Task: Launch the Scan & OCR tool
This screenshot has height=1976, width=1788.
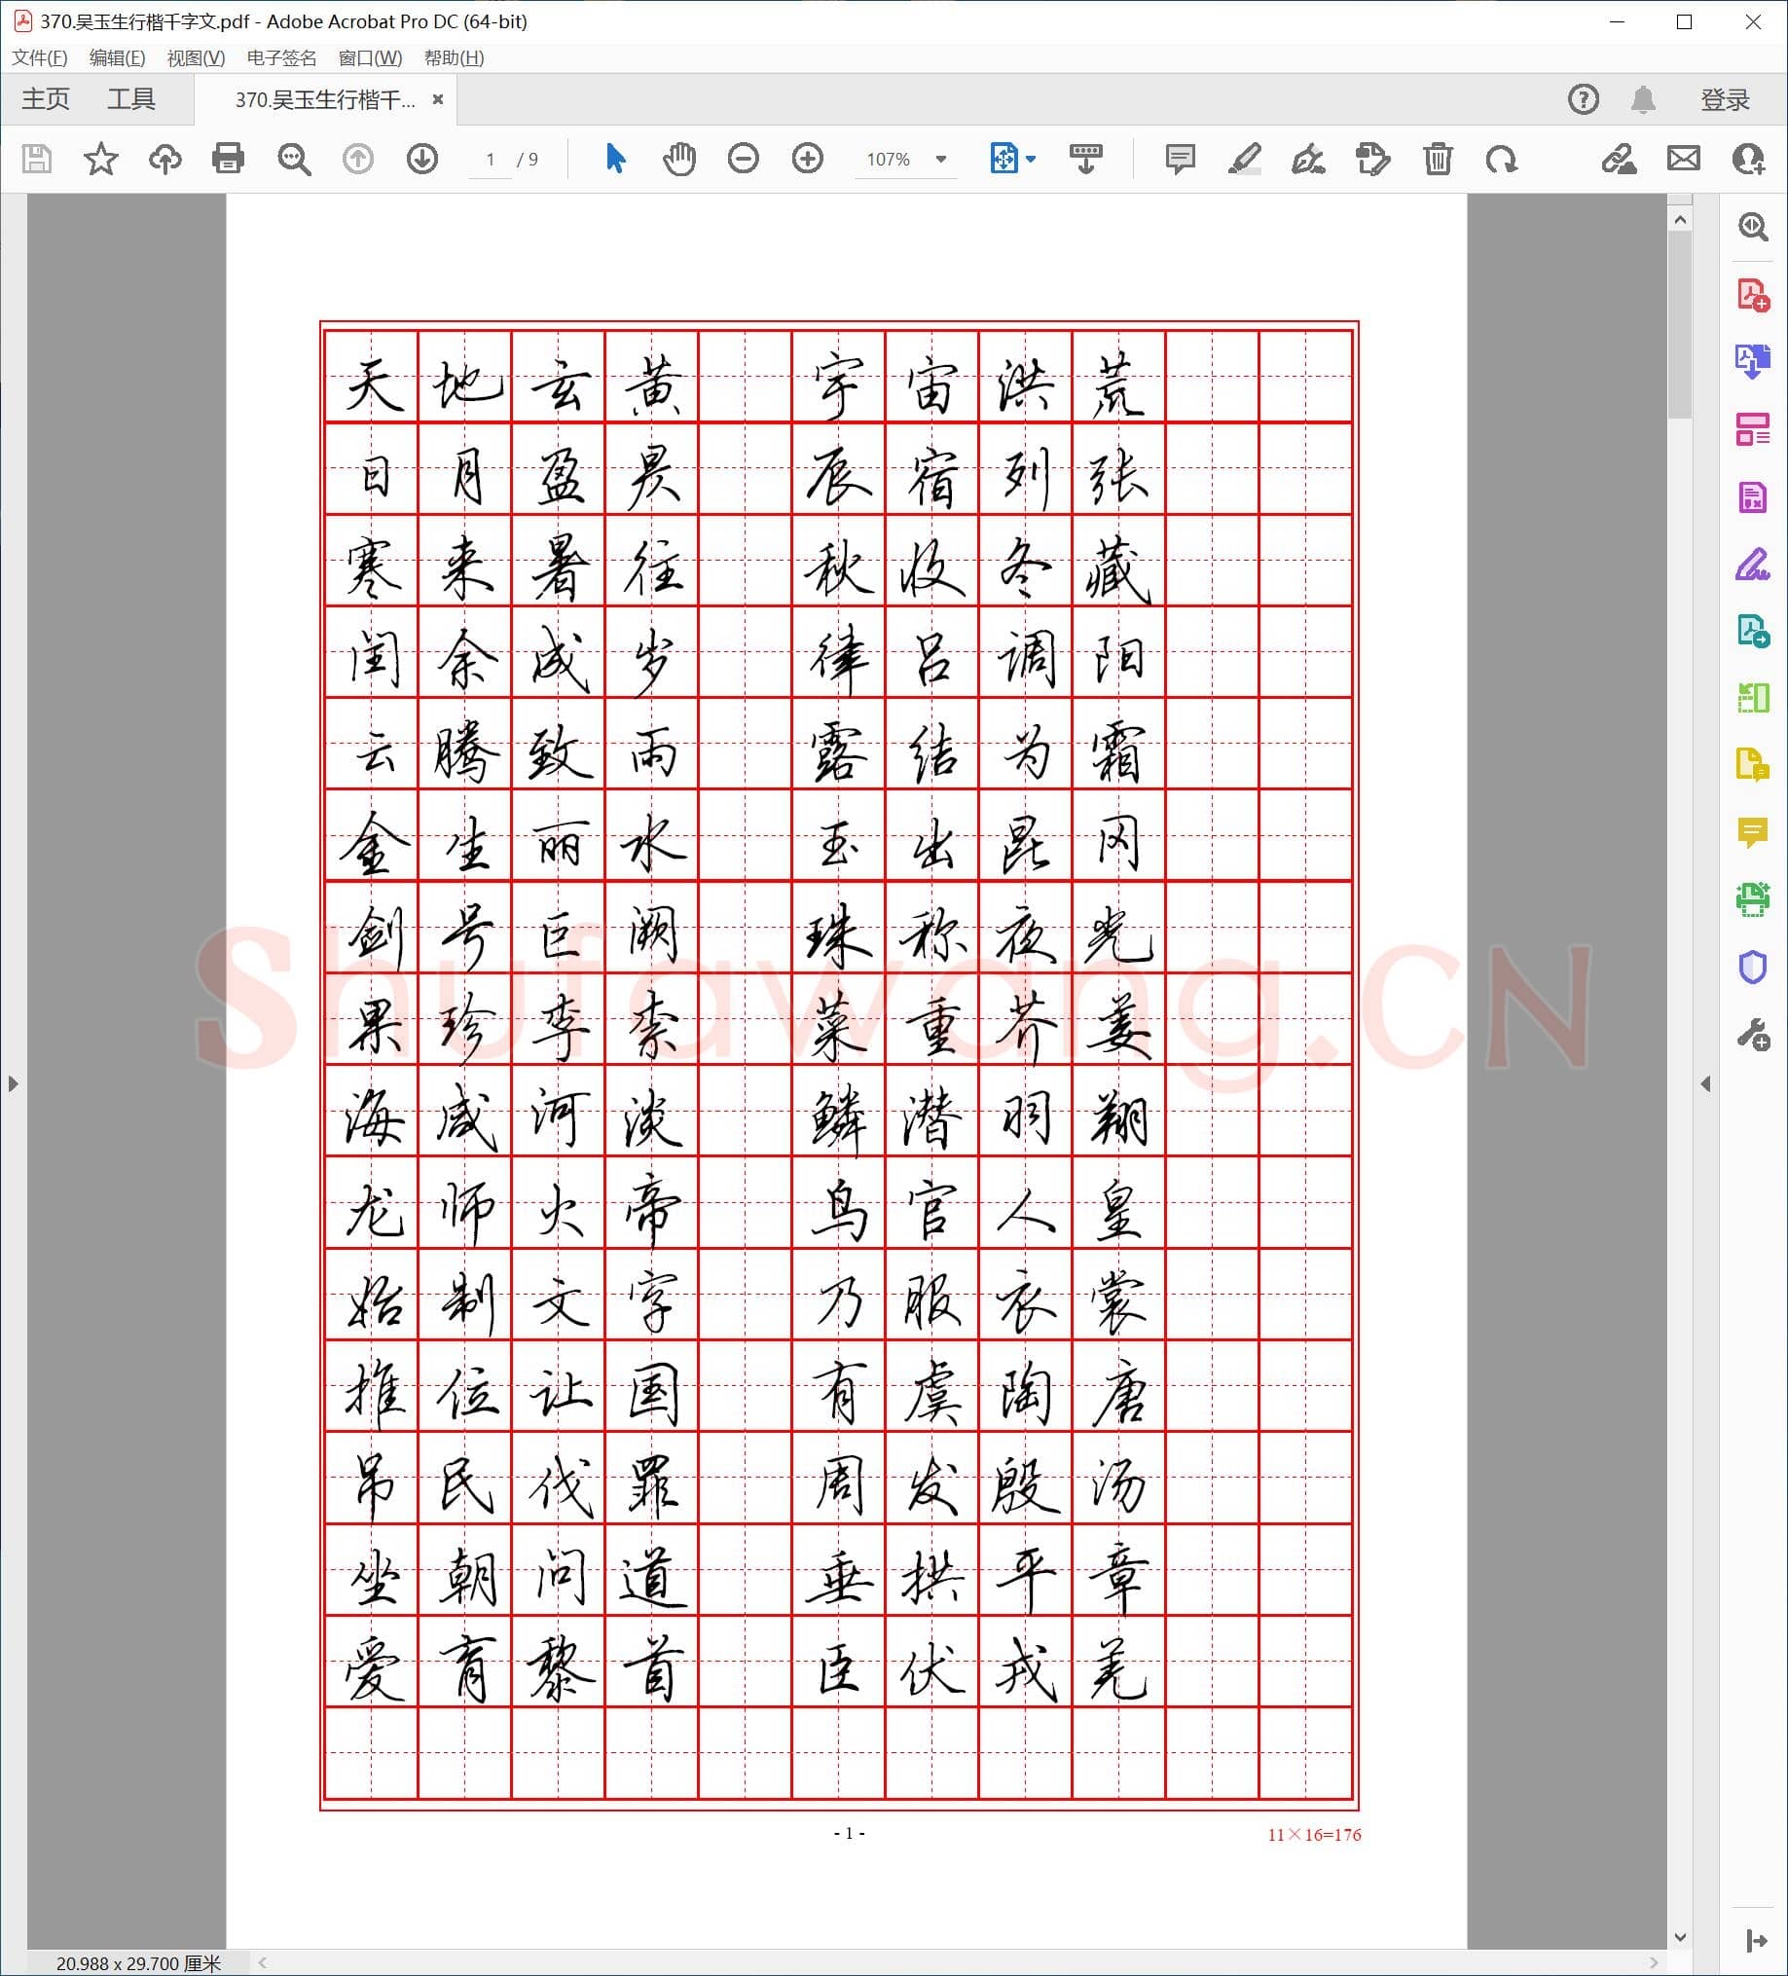Action: click(x=1756, y=897)
